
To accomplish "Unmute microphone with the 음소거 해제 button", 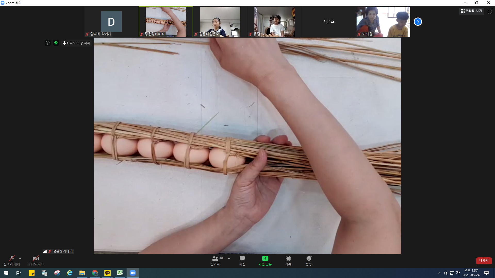I will [12, 260].
